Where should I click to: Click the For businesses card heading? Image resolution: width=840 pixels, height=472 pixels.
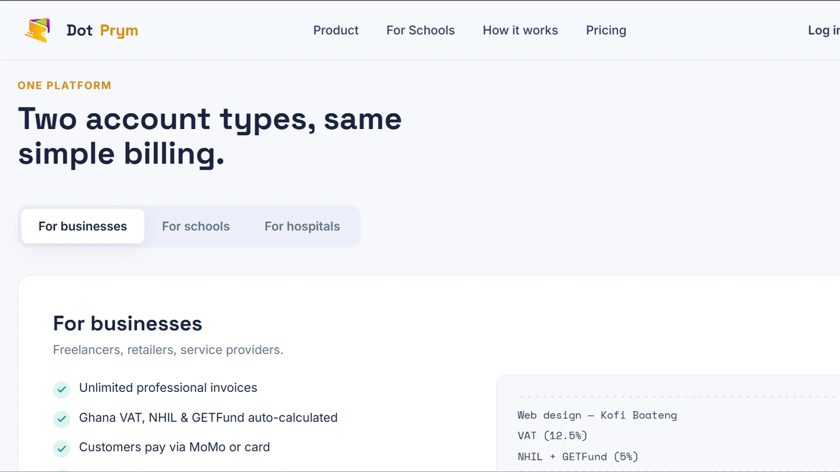pyautogui.click(x=128, y=324)
